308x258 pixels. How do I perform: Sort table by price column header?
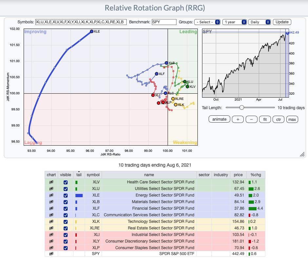(x=238, y=175)
